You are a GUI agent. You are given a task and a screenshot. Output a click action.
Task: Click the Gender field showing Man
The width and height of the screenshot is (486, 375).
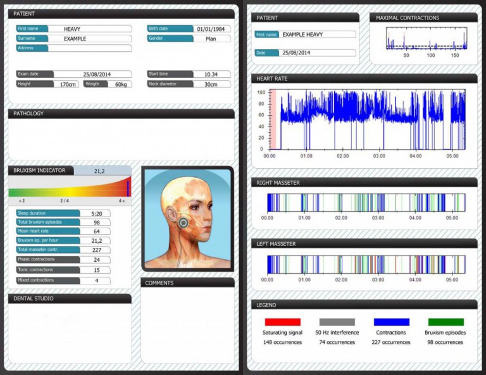pyautogui.click(x=211, y=39)
